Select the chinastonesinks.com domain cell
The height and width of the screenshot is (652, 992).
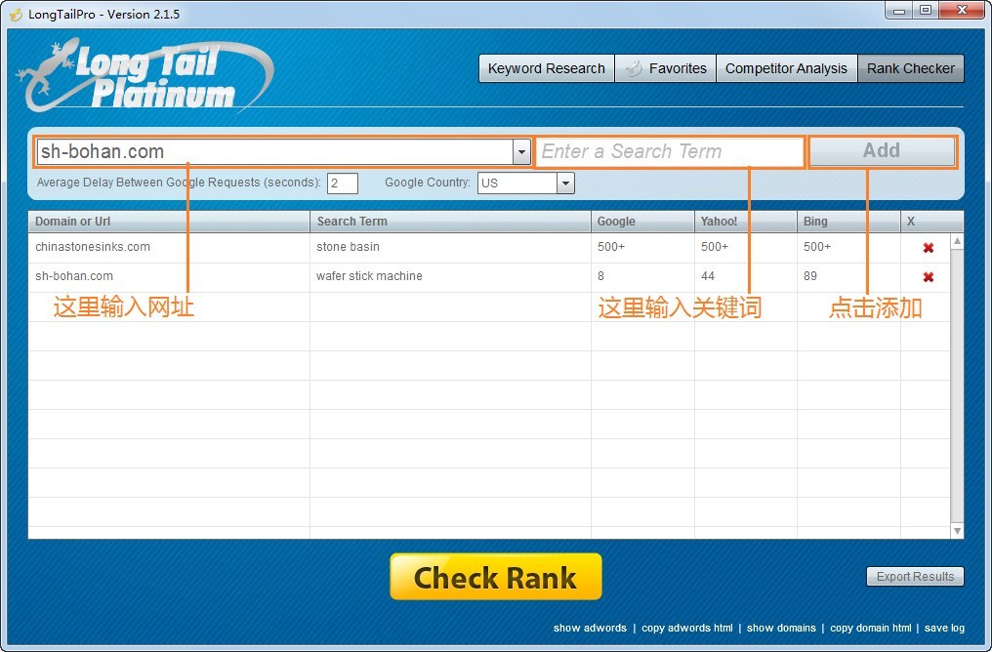(169, 247)
